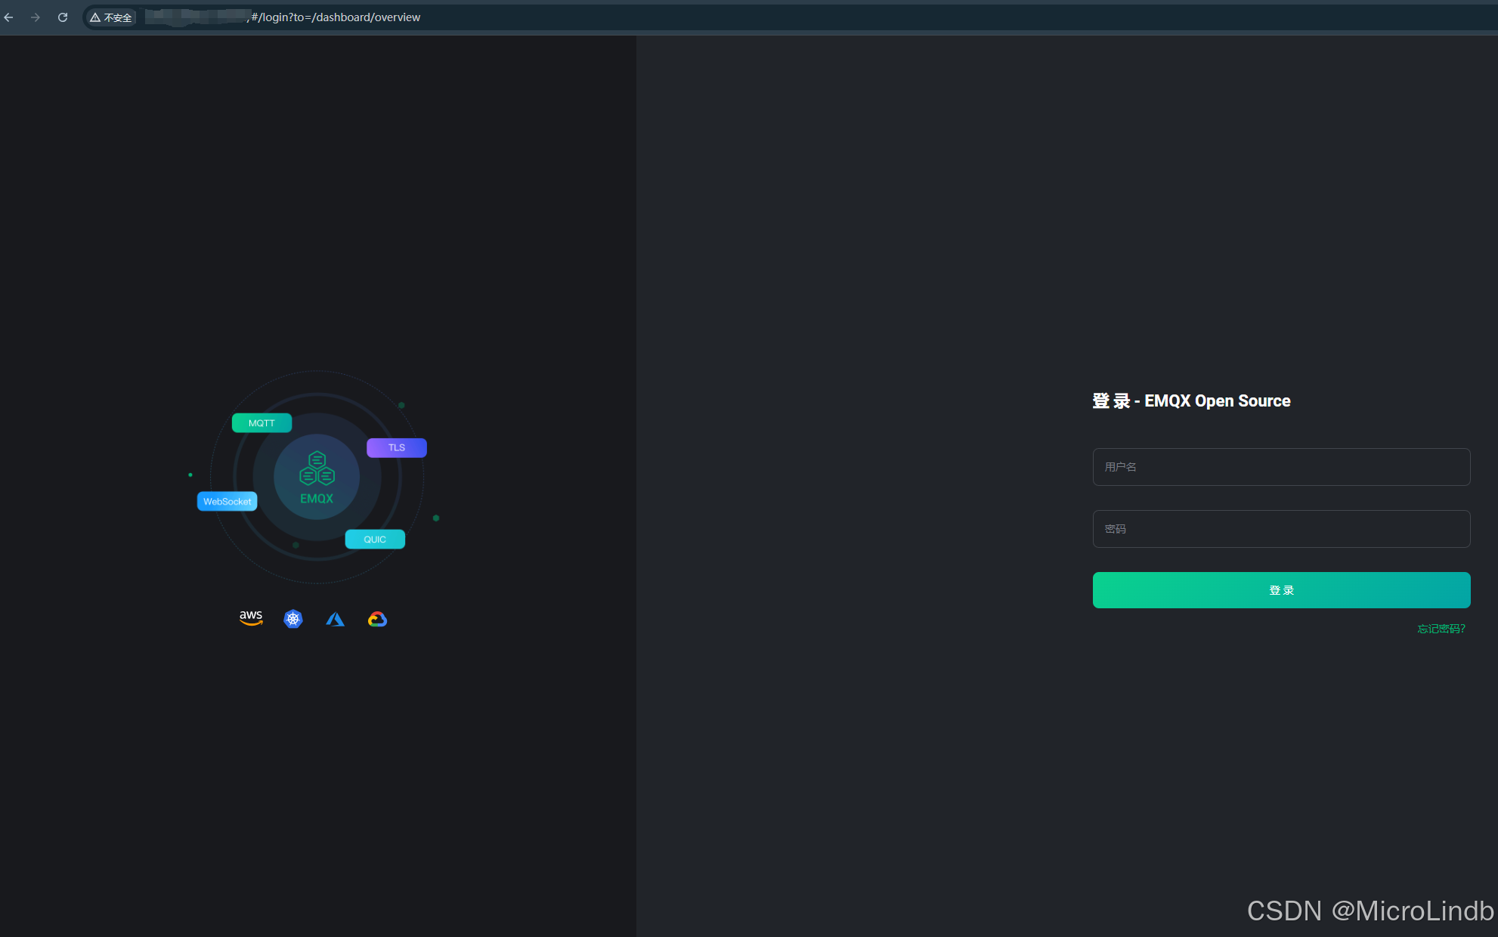Click the TLS badge
The image size is (1498, 937).
point(397,448)
